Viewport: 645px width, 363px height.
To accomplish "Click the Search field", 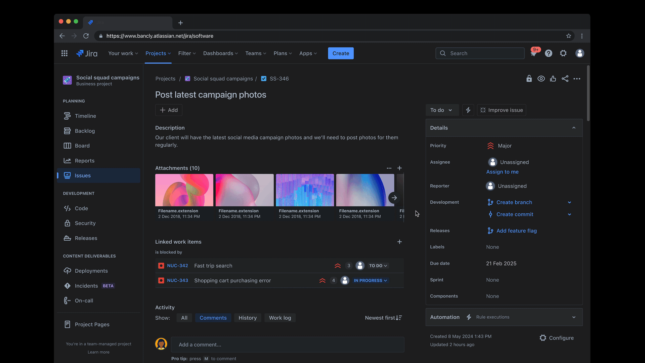I will [x=480, y=53].
